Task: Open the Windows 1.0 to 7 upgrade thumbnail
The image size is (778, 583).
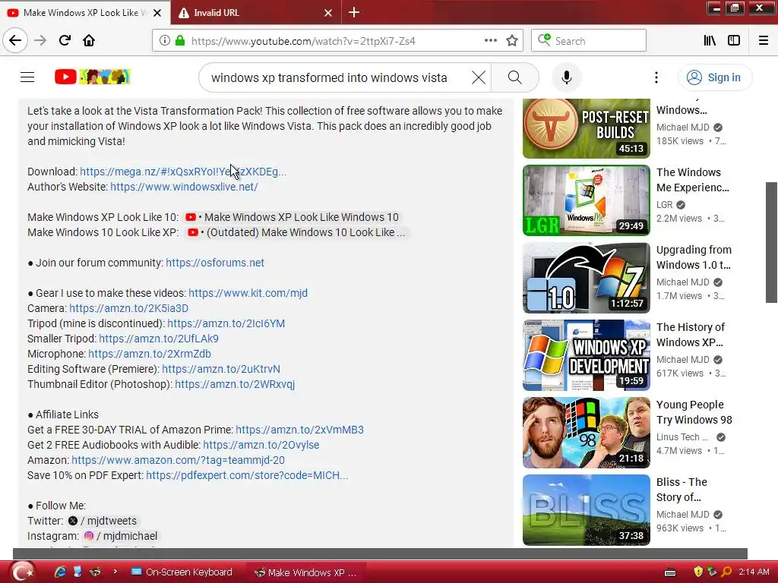Action: click(x=586, y=278)
